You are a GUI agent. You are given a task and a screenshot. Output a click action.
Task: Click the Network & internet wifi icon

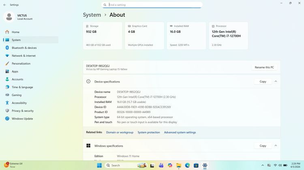coord(7,55)
